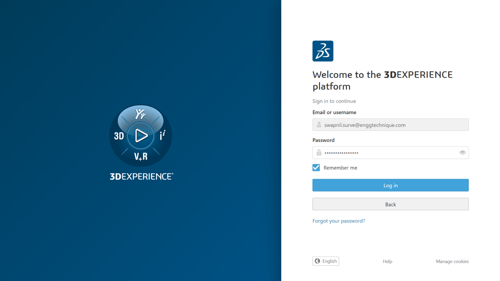Click the globe icon beside English
Screen dimensions: 500x281
pyautogui.click(x=317, y=261)
